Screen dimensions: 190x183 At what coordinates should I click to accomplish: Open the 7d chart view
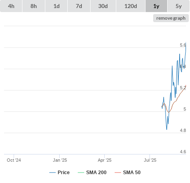tap(79, 6)
